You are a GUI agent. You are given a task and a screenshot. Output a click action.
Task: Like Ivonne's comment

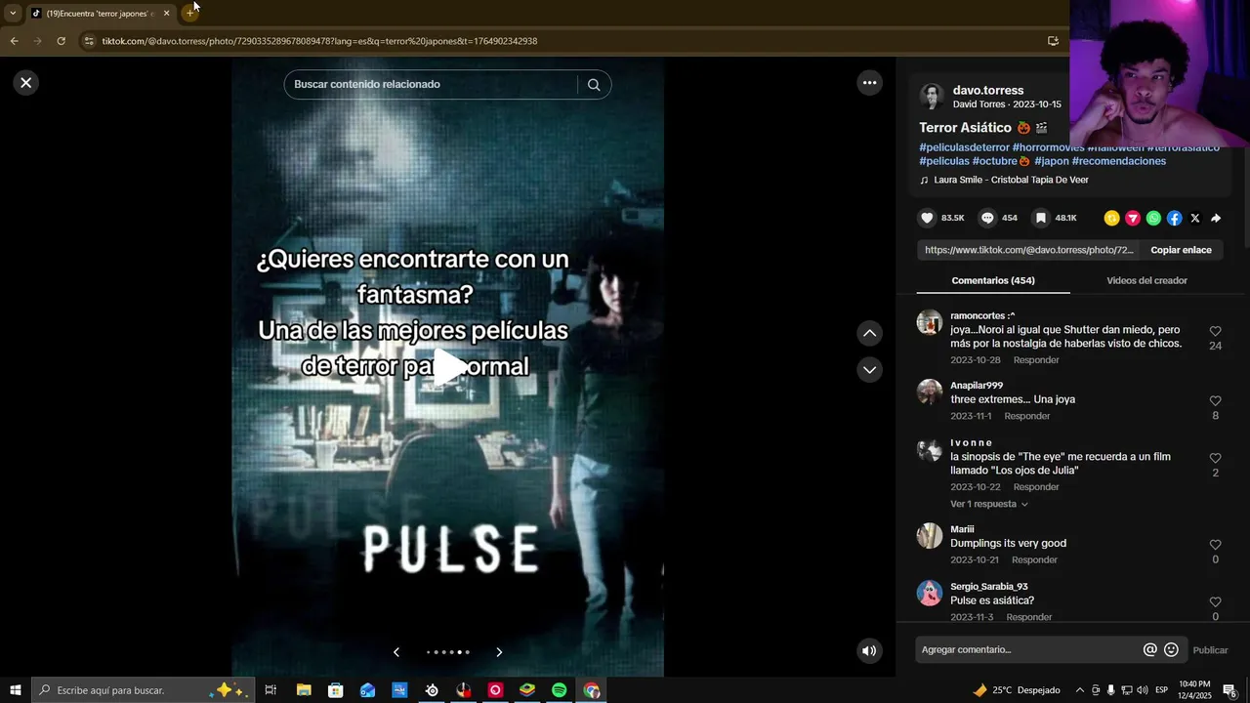[x=1215, y=459]
